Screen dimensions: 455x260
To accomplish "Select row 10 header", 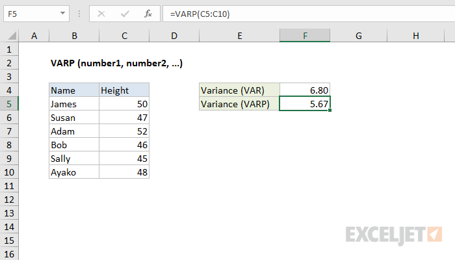I will click(x=9, y=172).
